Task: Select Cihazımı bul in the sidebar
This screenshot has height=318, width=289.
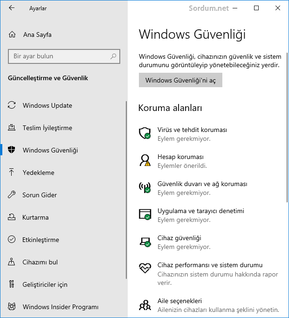Action: click(40, 262)
